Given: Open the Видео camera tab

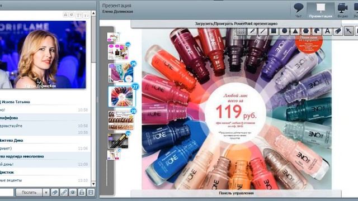Looking at the screenshot, I should tap(343, 10).
